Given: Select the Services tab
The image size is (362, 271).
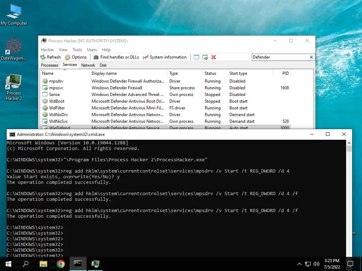Looking at the screenshot, I should click(x=70, y=65).
